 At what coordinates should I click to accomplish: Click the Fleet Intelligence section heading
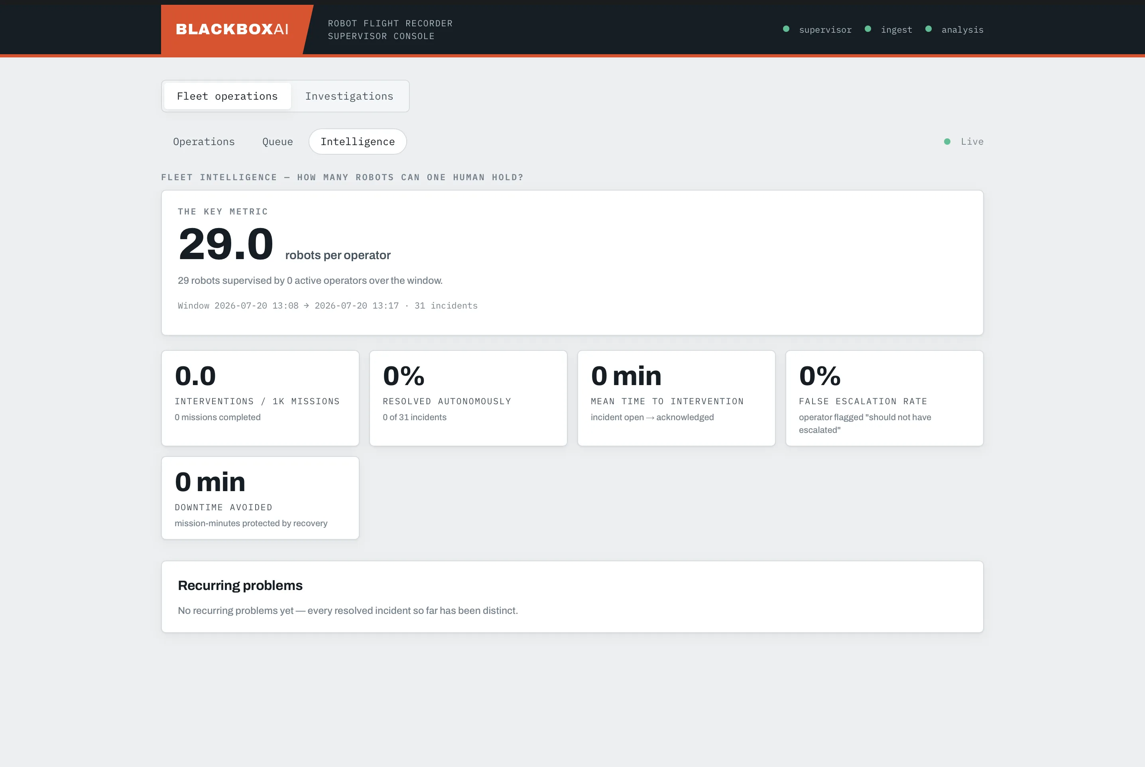coord(342,177)
